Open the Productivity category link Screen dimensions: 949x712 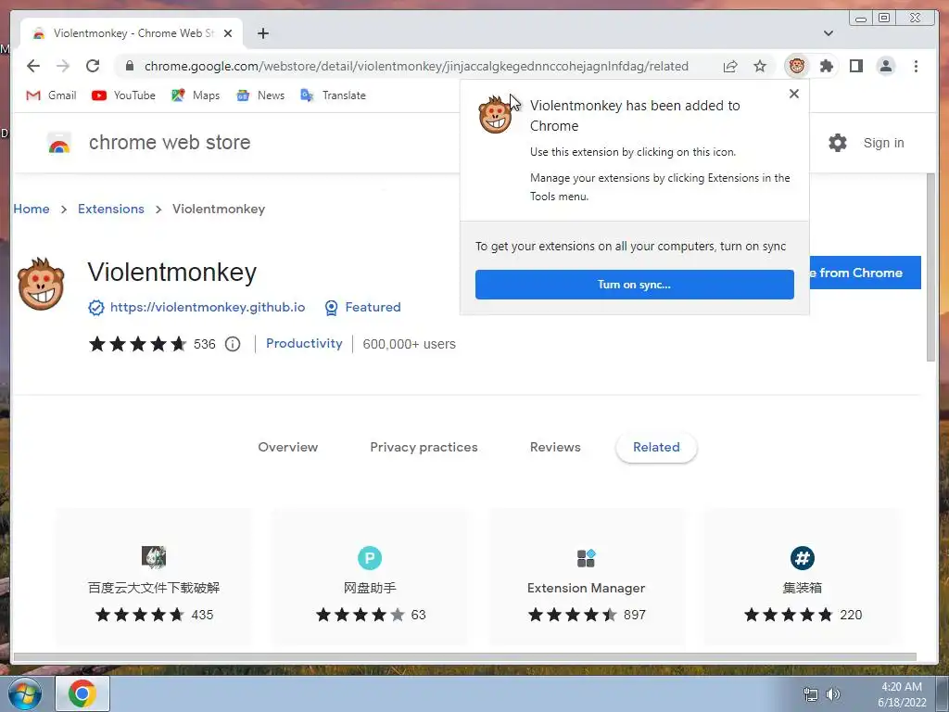(304, 343)
